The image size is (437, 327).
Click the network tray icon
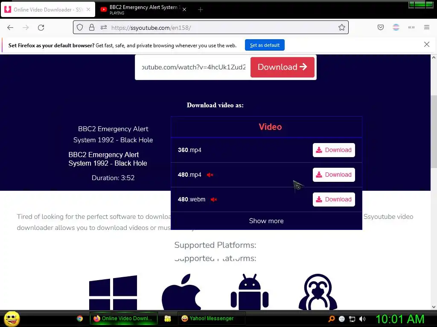click(352, 319)
